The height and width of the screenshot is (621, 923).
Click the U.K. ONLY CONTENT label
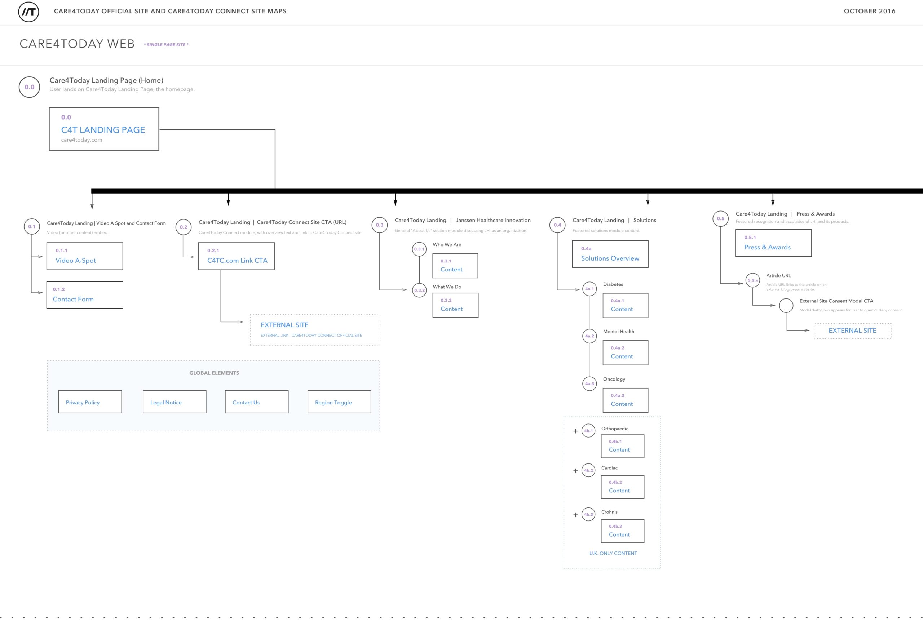coord(613,553)
